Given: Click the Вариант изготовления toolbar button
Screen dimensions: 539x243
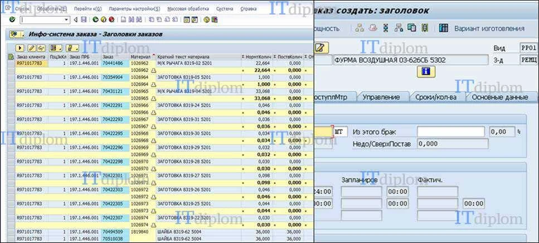Looking at the screenshot, I should [482, 28].
